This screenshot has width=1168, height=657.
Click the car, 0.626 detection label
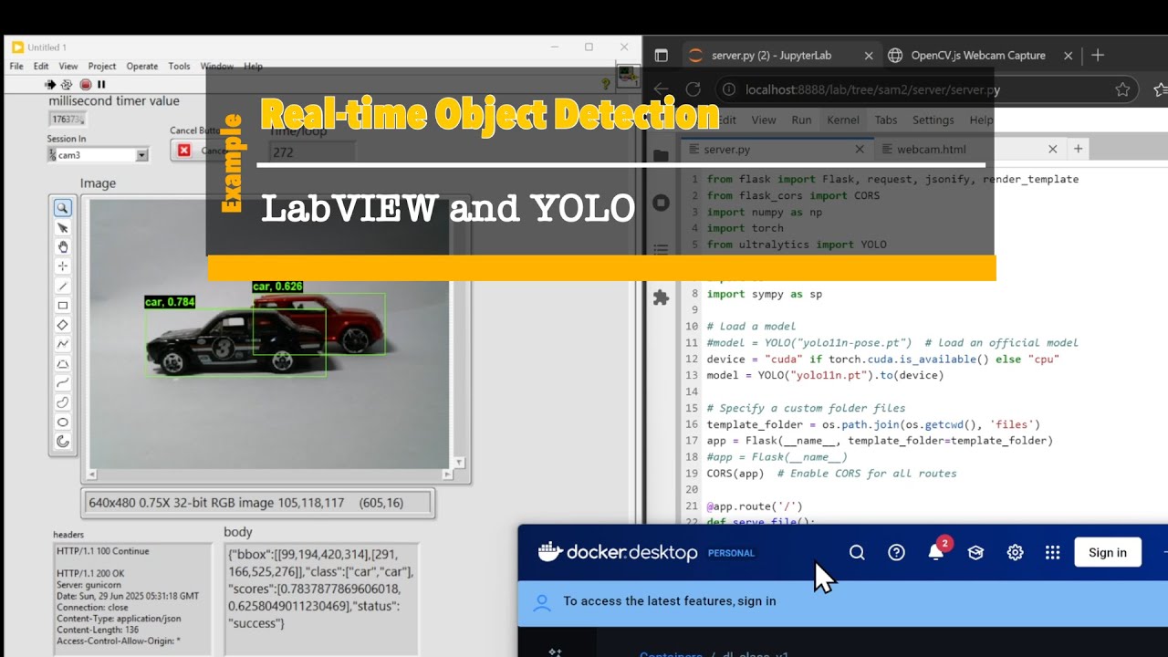pos(277,287)
